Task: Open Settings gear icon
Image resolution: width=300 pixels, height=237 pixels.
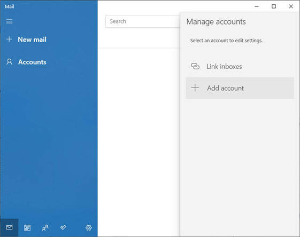Action: [88, 227]
